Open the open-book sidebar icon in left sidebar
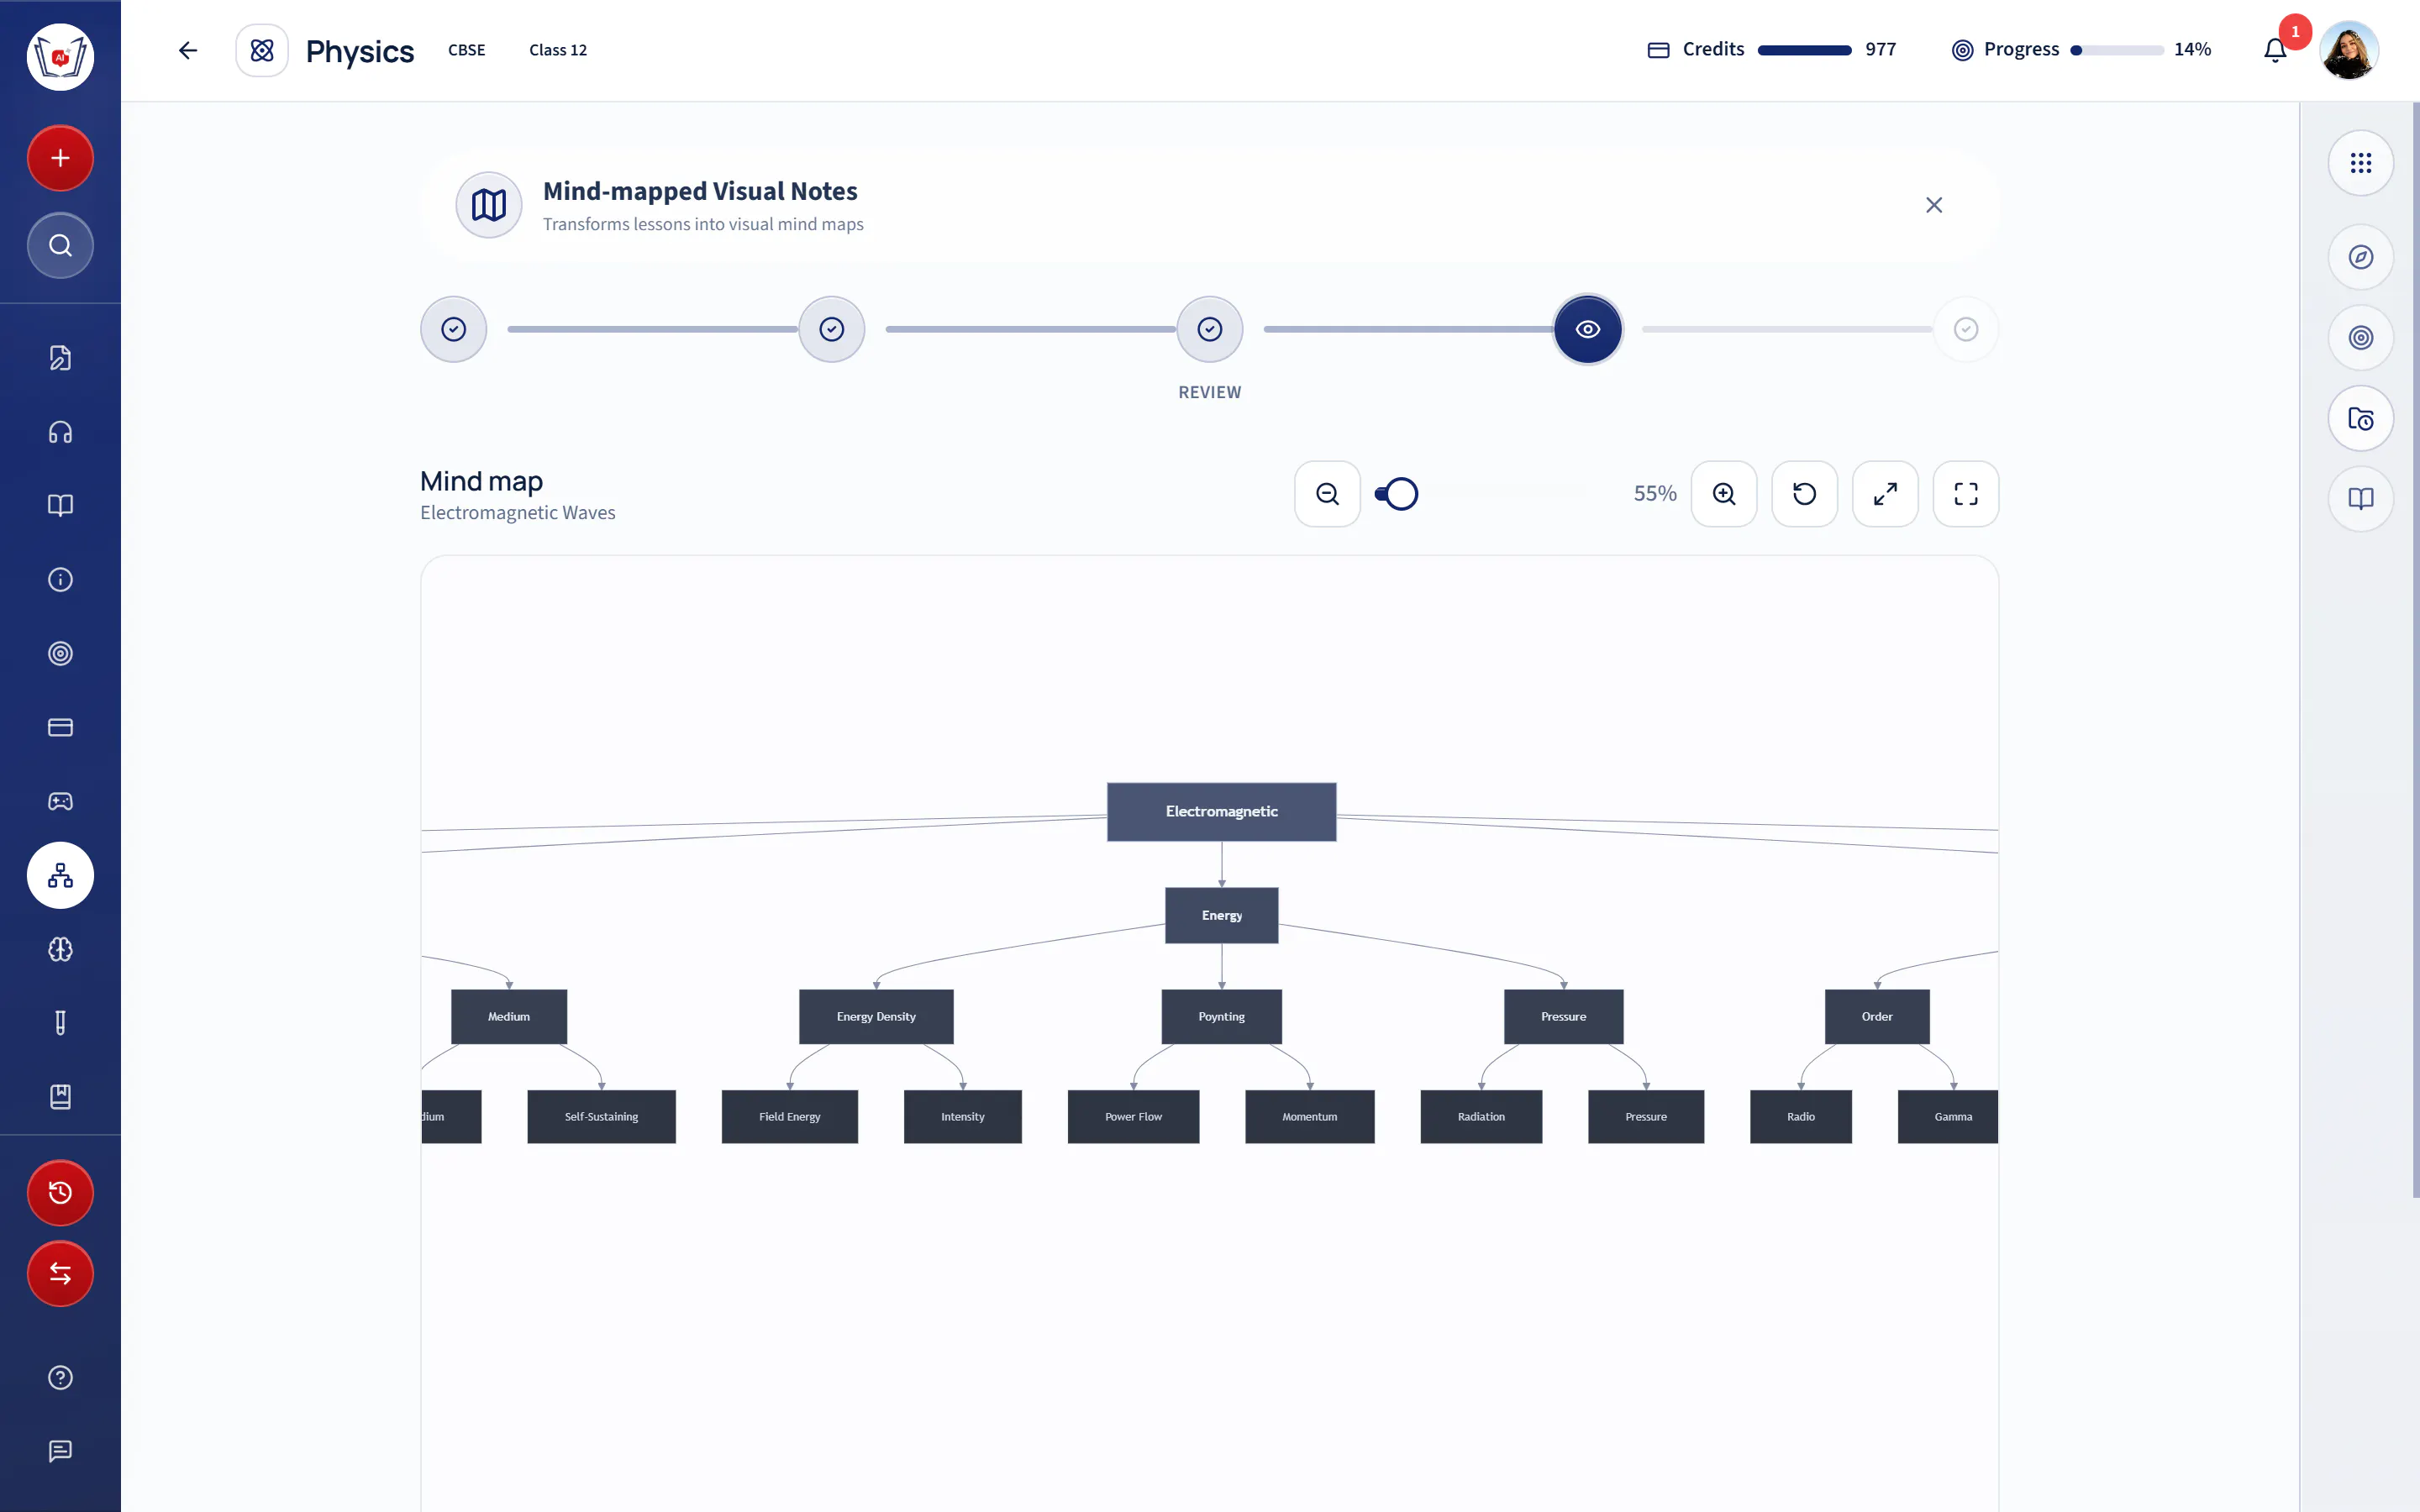This screenshot has height=1512, width=2420. pyautogui.click(x=60, y=505)
